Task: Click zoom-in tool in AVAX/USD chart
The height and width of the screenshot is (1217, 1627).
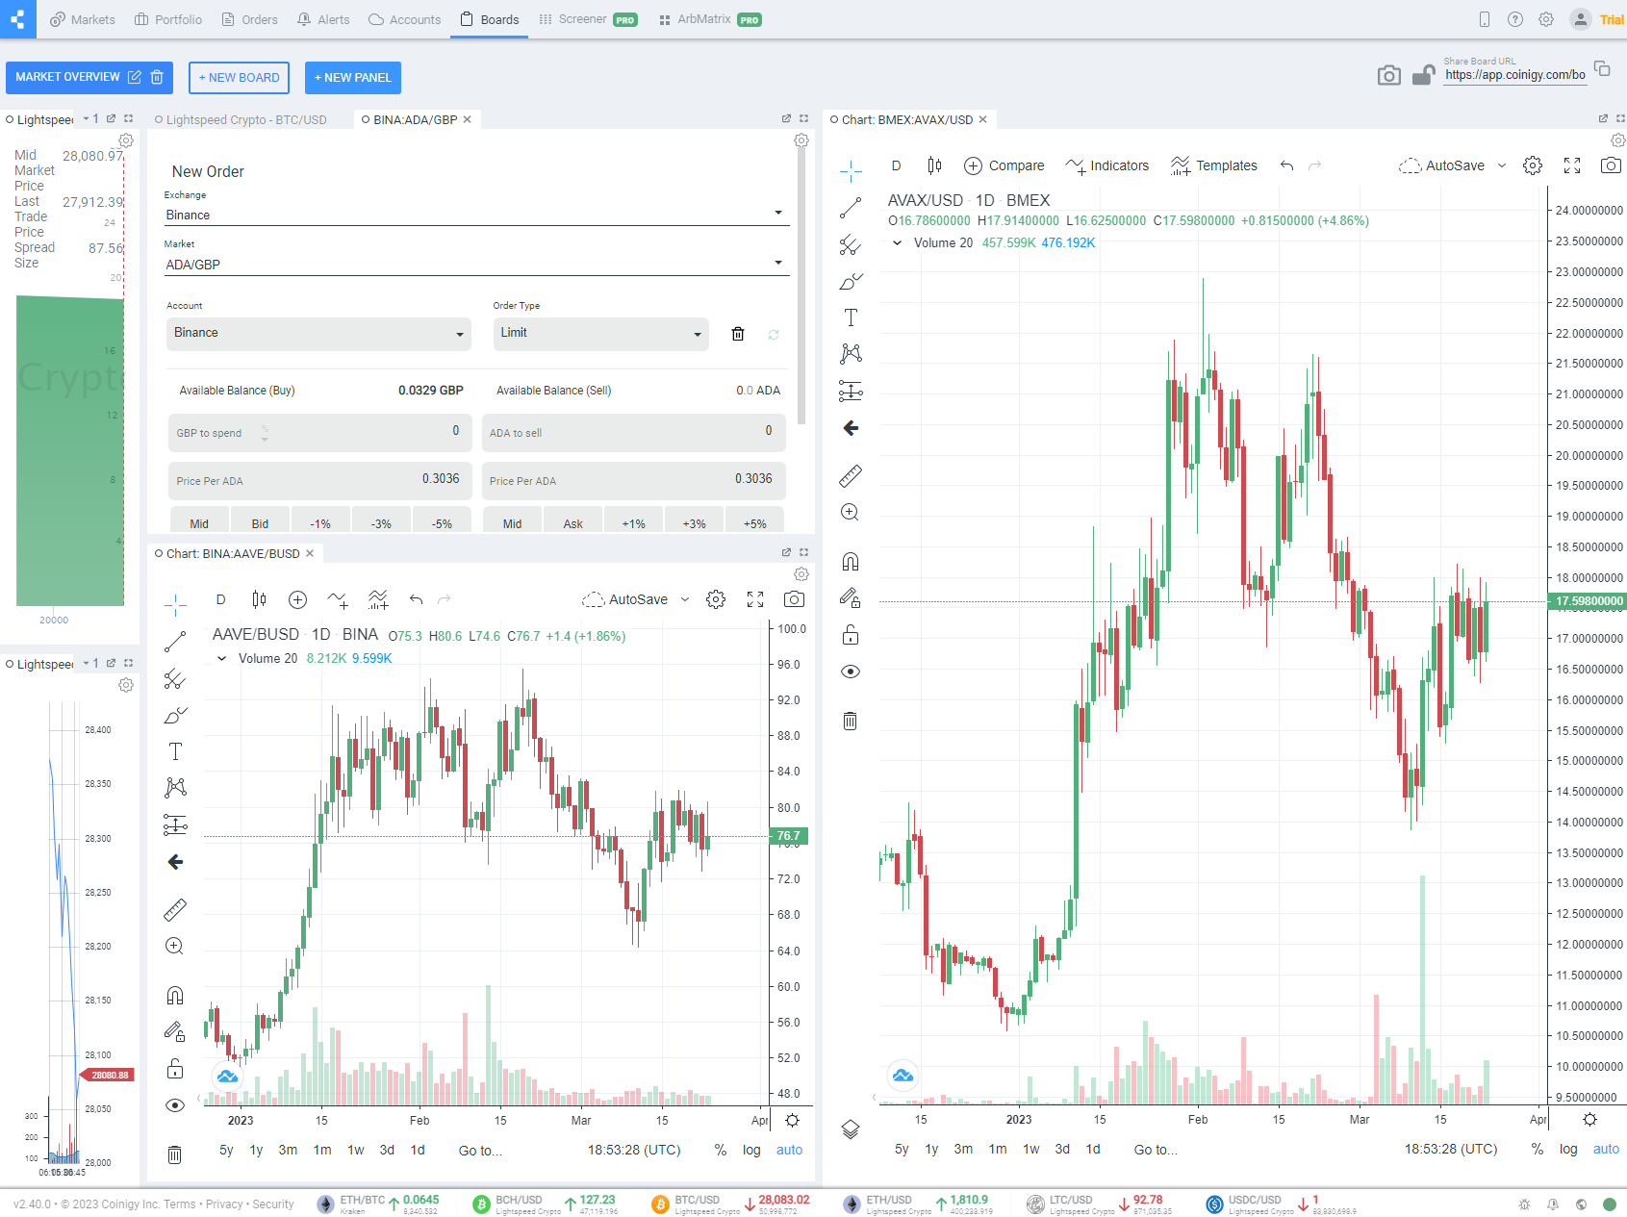Action: click(851, 512)
